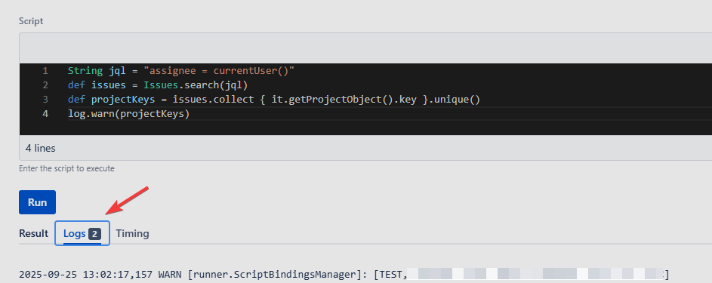Click the '4 lines' status footer

[41, 149]
